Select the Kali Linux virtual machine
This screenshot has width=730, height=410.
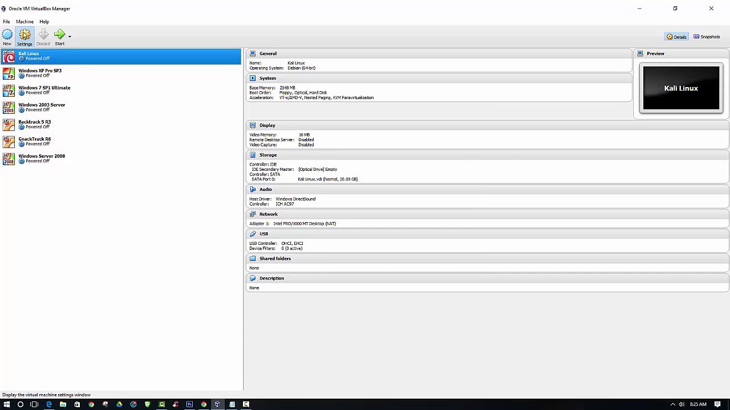121,56
